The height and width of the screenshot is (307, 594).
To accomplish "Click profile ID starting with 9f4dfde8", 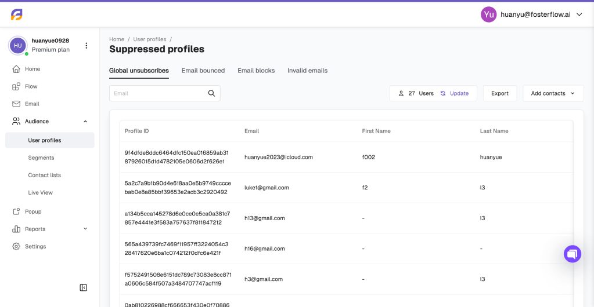I will (177, 158).
